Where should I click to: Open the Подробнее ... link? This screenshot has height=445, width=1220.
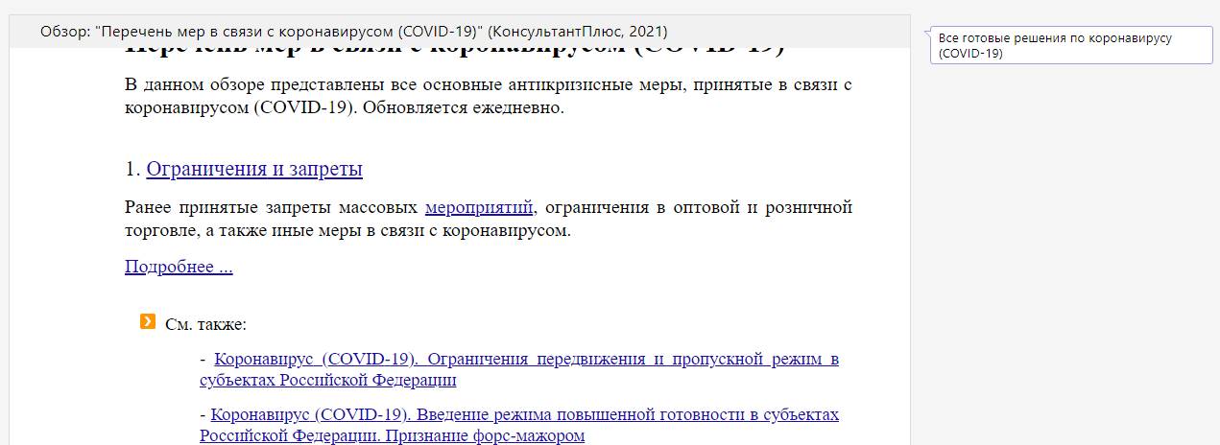point(179,267)
